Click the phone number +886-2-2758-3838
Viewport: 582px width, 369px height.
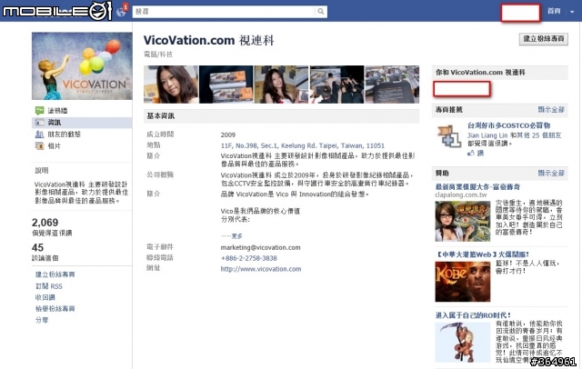(248, 258)
